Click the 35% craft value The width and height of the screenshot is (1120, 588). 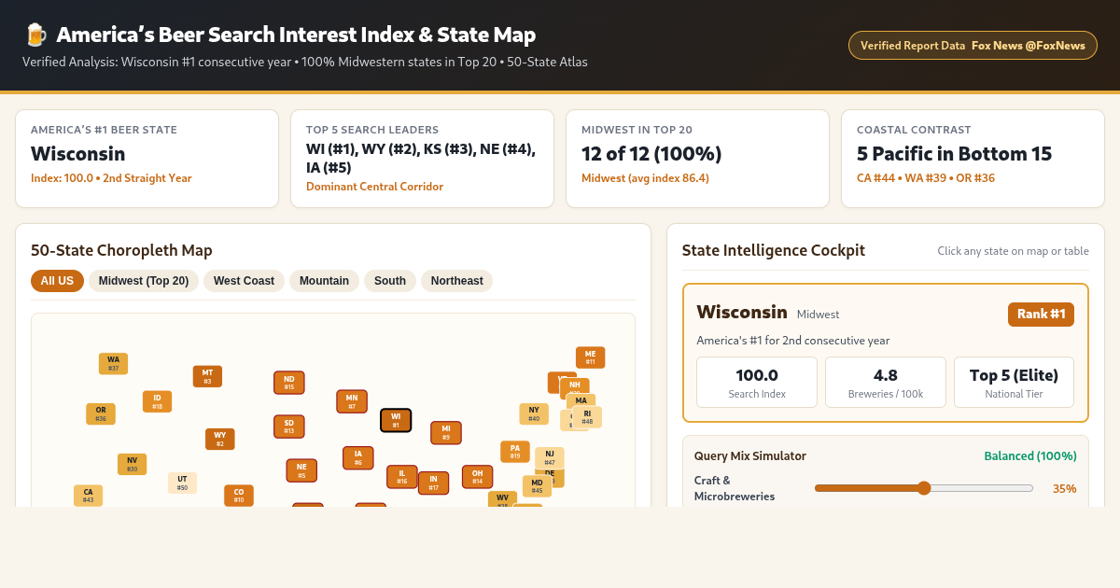[x=1065, y=488]
